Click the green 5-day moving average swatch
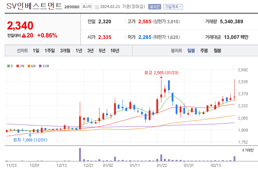 click(8, 66)
